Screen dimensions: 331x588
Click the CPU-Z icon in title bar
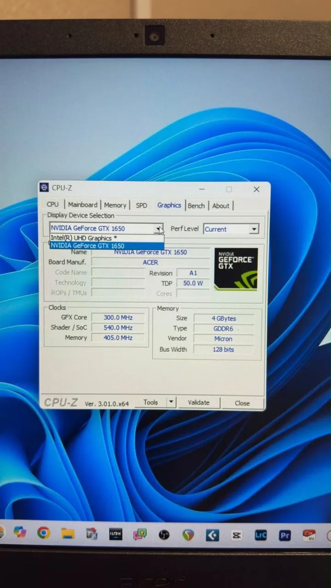pyautogui.click(x=44, y=187)
